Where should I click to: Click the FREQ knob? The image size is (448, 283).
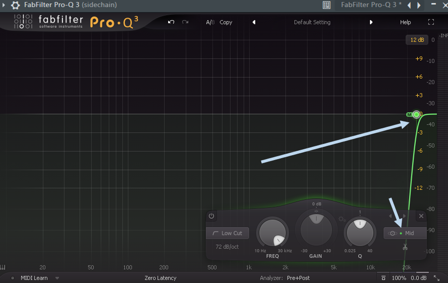pos(273,233)
